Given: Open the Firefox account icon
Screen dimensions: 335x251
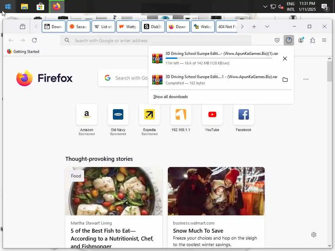Looking at the screenshot, I should (301, 40).
